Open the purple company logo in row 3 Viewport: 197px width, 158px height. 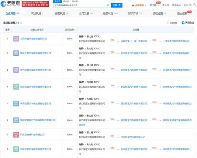pyautogui.click(x=16, y=70)
